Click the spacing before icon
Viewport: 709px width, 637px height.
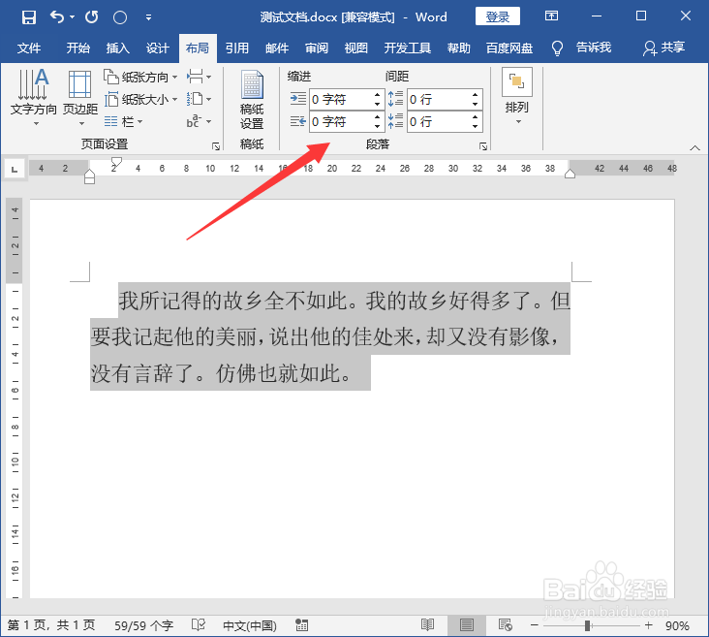[395, 99]
